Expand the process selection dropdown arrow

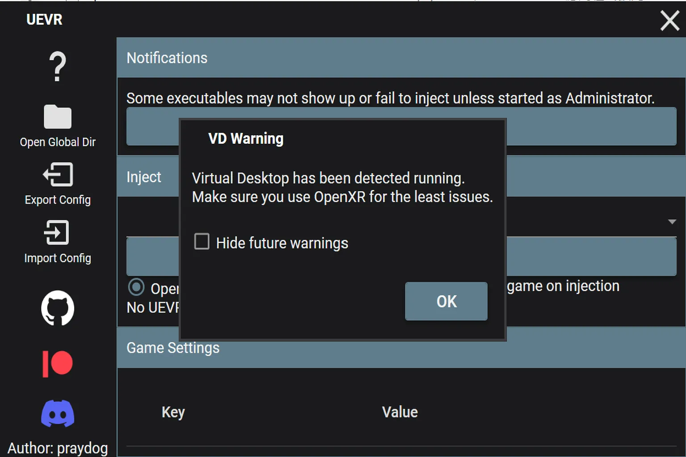672,222
